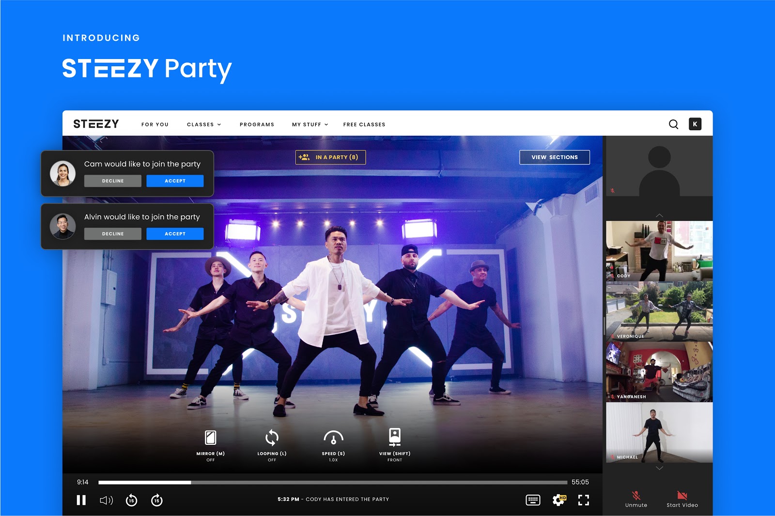Expand the My Stuff dropdown
This screenshot has width=775, height=516.
(310, 124)
